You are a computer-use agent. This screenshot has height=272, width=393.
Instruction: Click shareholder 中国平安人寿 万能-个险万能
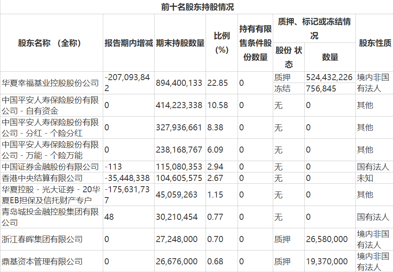[50, 150]
